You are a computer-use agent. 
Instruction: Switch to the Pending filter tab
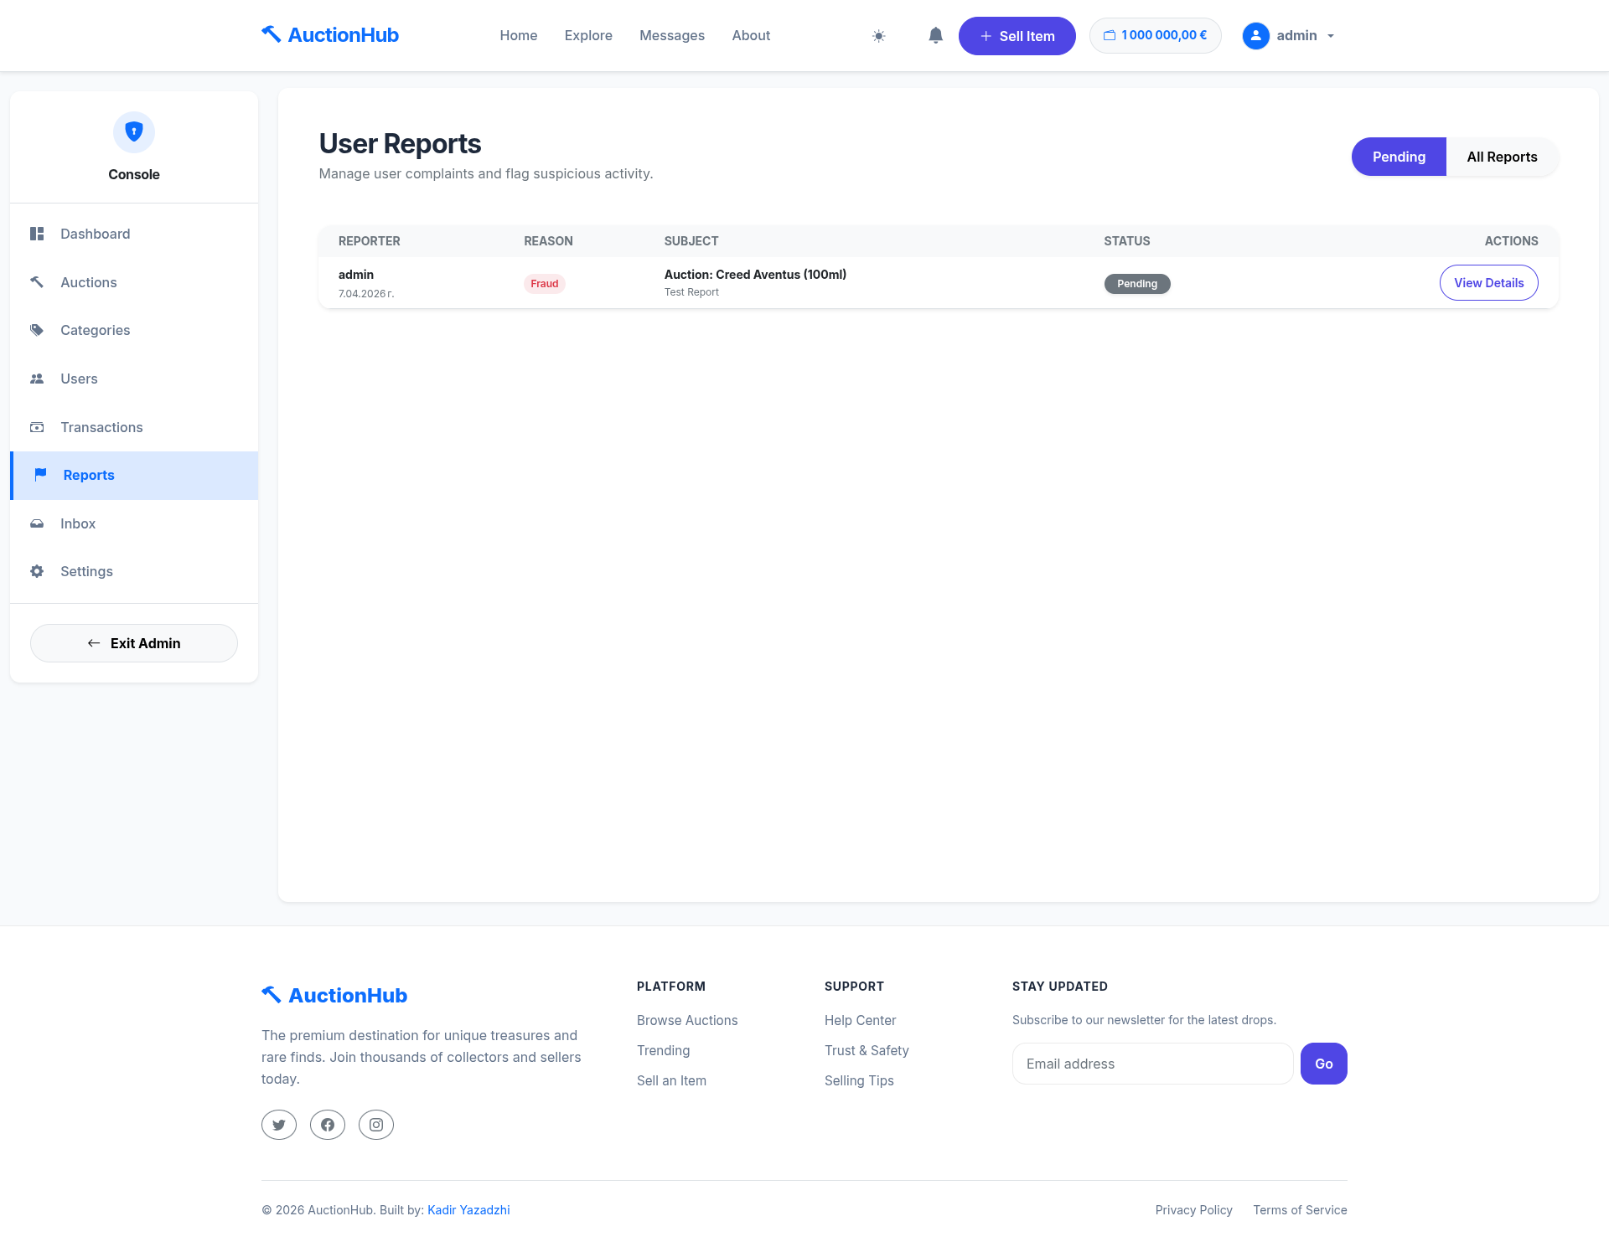point(1399,157)
